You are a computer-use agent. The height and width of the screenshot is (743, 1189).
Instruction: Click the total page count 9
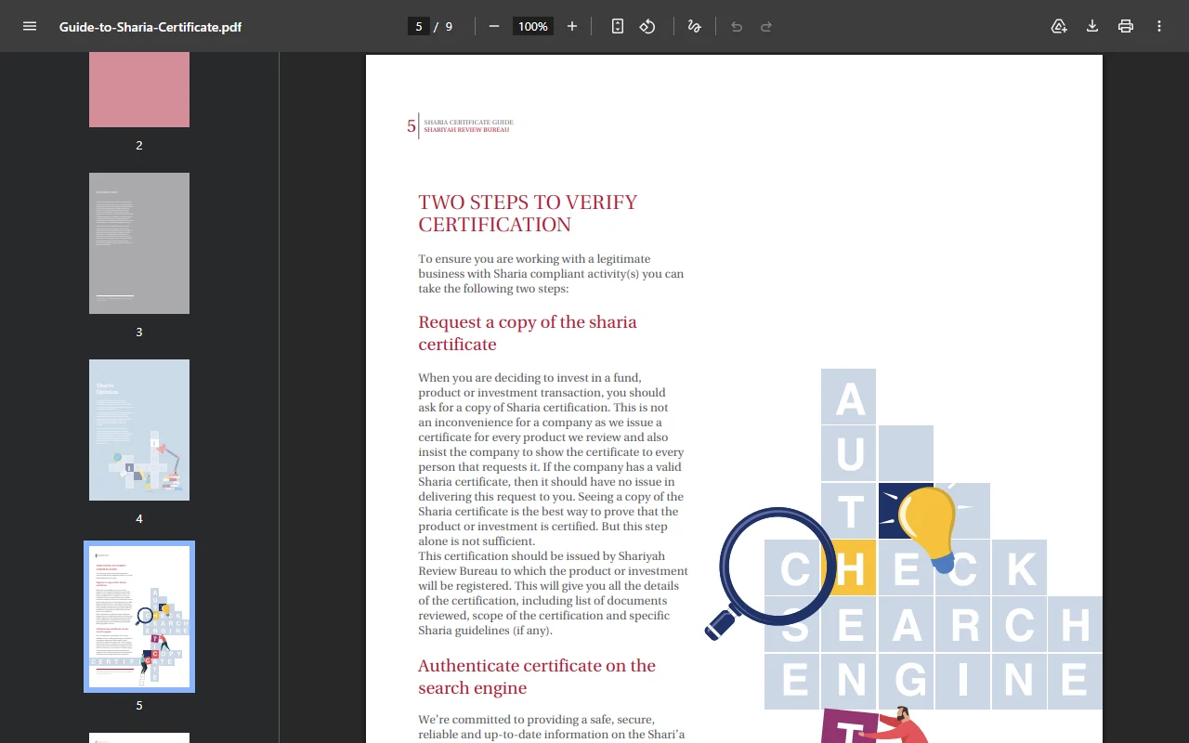[449, 26]
